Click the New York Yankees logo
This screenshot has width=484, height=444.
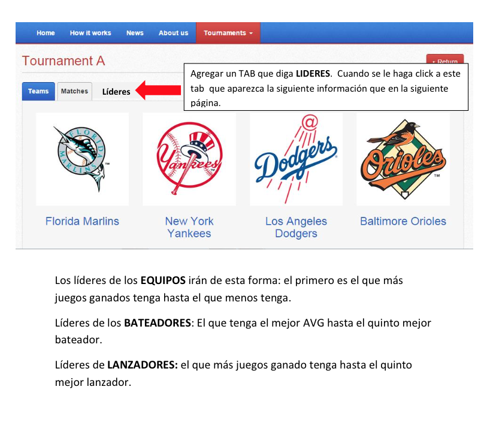point(189,159)
